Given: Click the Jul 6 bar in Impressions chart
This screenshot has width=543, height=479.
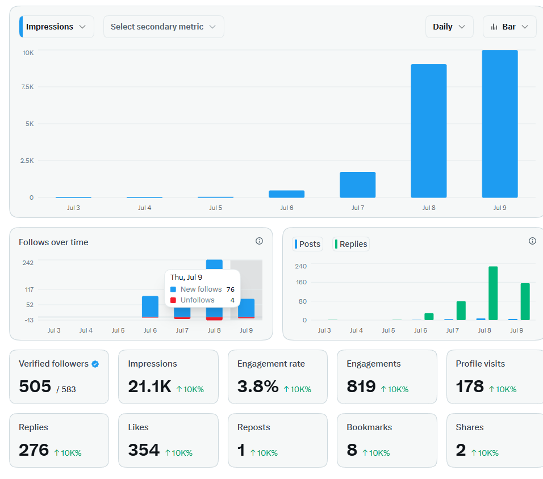Looking at the screenshot, I should pyautogui.click(x=286, y=194).
